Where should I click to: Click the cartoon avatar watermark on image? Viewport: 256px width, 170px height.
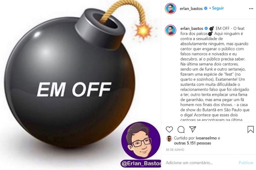tap(141, 140)
